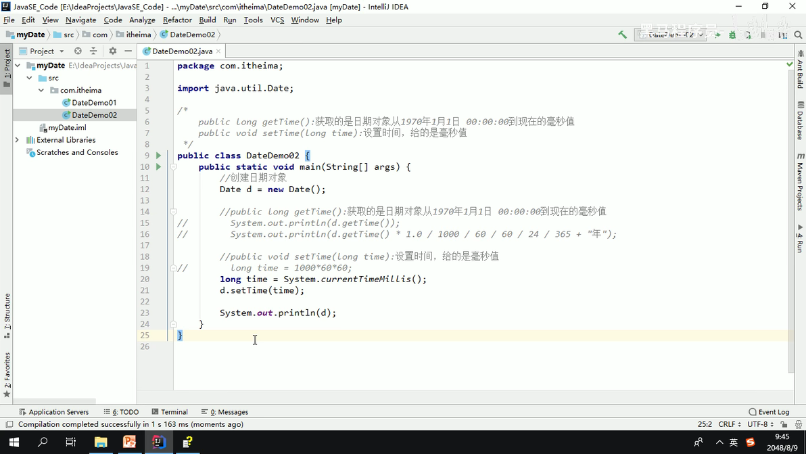The height and width of the screenshot is (454, 806).
Task: Click the run gutter arrow beside class DateDemo02
Action: (158, 155)
